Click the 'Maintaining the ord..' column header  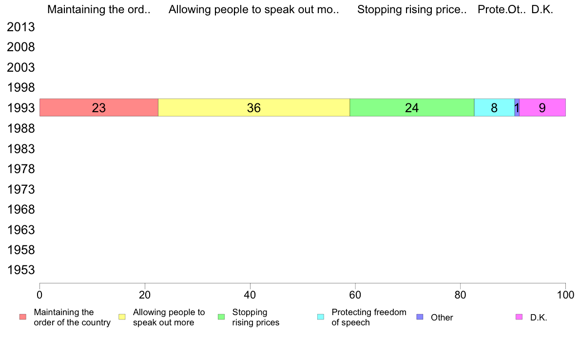(99, 9)
